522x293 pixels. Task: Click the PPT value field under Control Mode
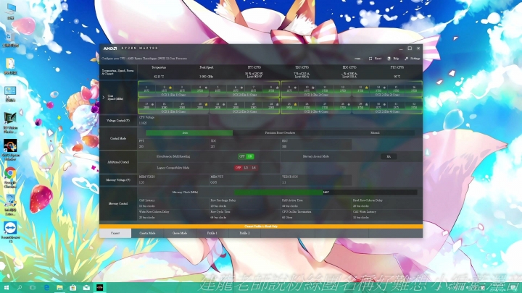pyautogui.click(x=173, y=146)
